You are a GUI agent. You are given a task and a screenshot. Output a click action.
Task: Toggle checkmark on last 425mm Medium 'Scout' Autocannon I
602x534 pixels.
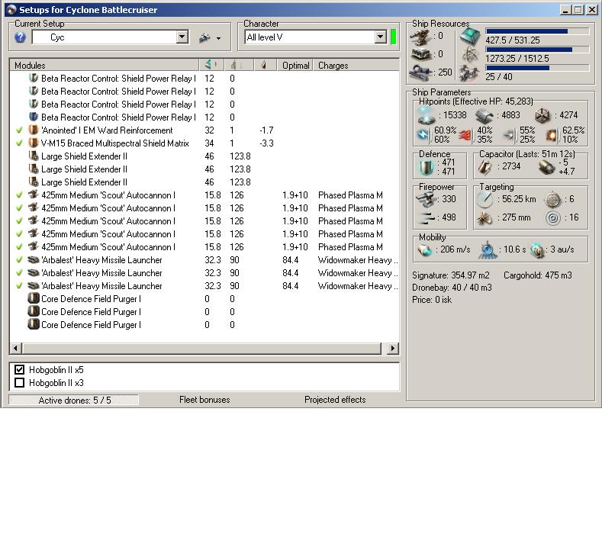tap(19, 247)
